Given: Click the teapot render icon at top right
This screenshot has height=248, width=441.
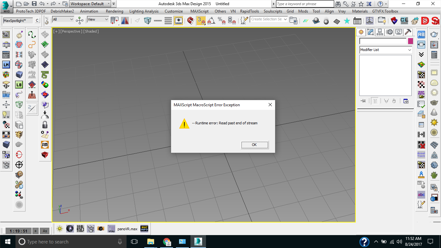Looking at the screenshot, I should [x=434, y=35].
